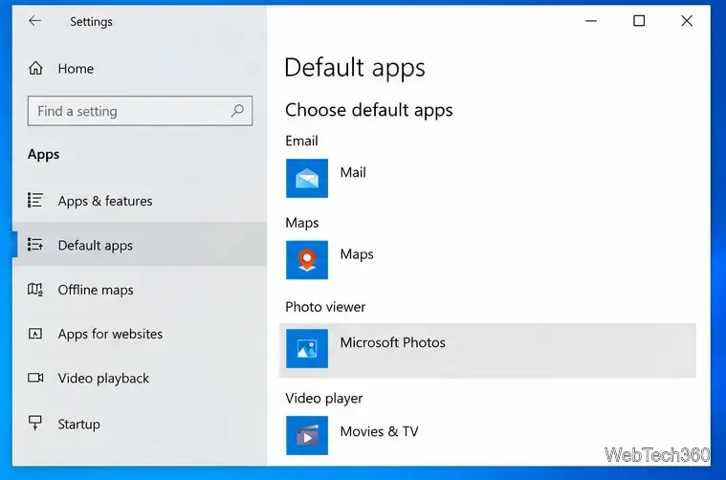Select Default apps in sidebar
This screenshot has height=480, width=726.
coord(139,245)
